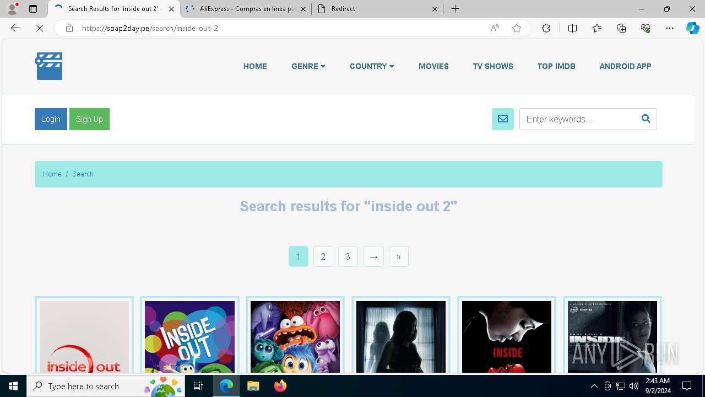Open browser Extensions icon
The height and width of the screenshot is (397, 705).
coord(546,28)
